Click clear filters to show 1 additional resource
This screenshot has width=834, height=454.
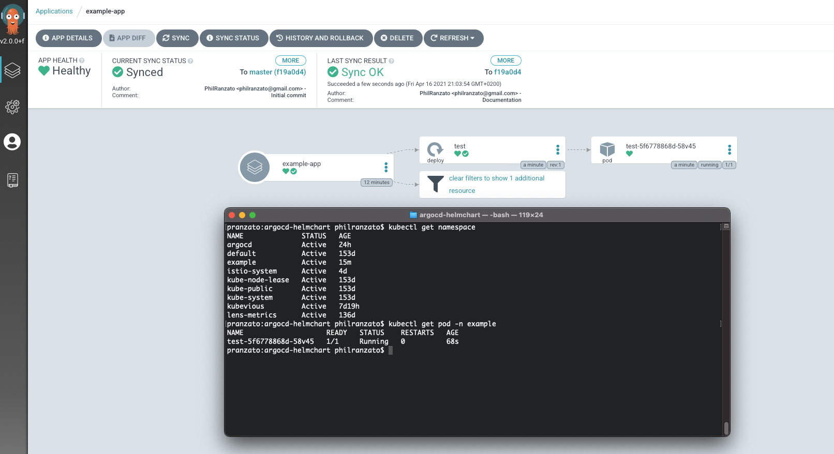(x=497, y=185)
